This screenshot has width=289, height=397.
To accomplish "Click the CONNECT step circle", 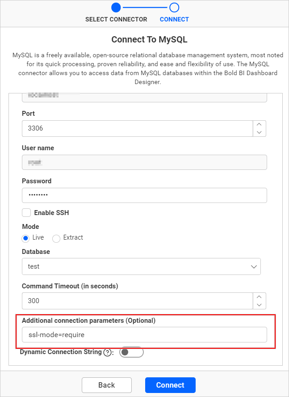I will (174, 7).
